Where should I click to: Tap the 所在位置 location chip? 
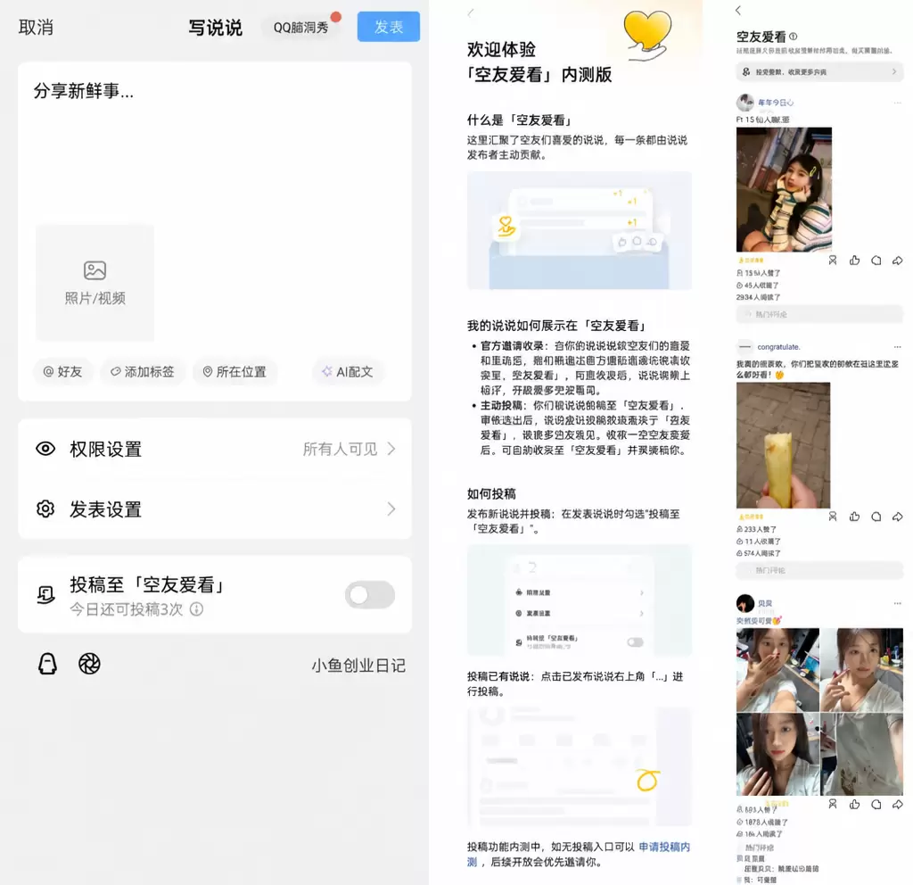click(234, 372)
